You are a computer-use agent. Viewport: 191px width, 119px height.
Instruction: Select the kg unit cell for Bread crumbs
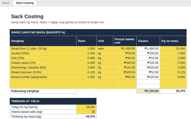pyautogui.click(x=105, y=77)
